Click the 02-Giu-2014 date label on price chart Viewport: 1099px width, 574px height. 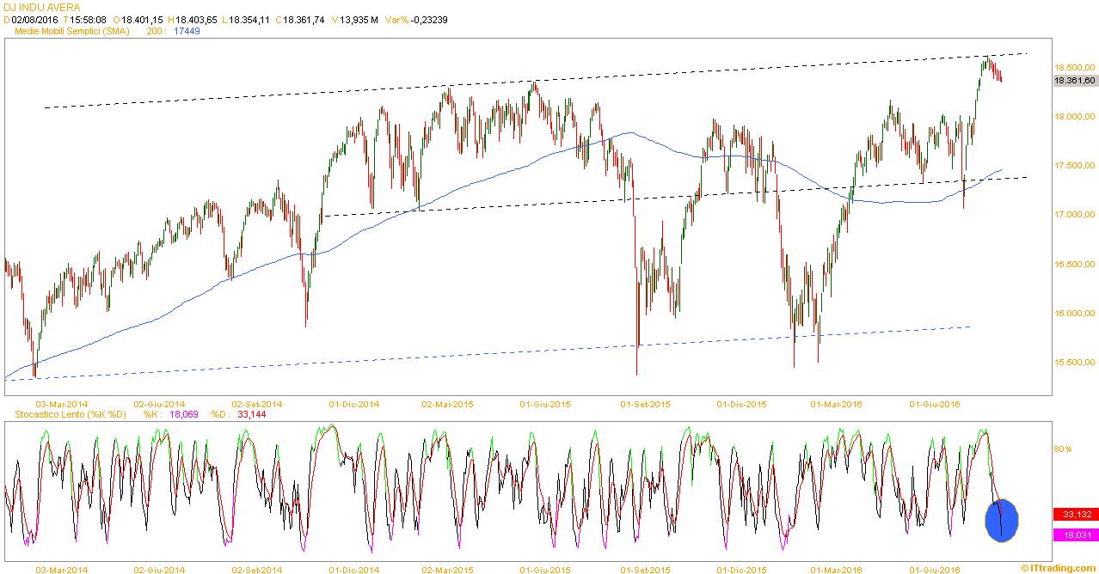(159, 404)
